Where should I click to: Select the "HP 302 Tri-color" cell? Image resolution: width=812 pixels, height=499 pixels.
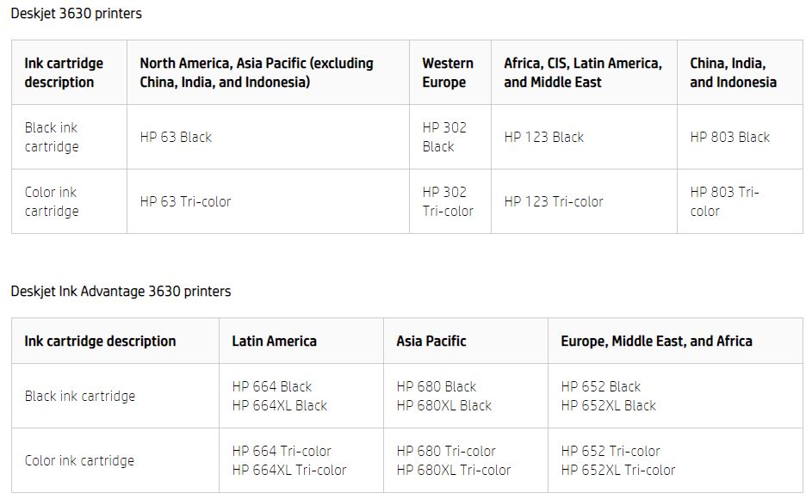pos(448,201)
